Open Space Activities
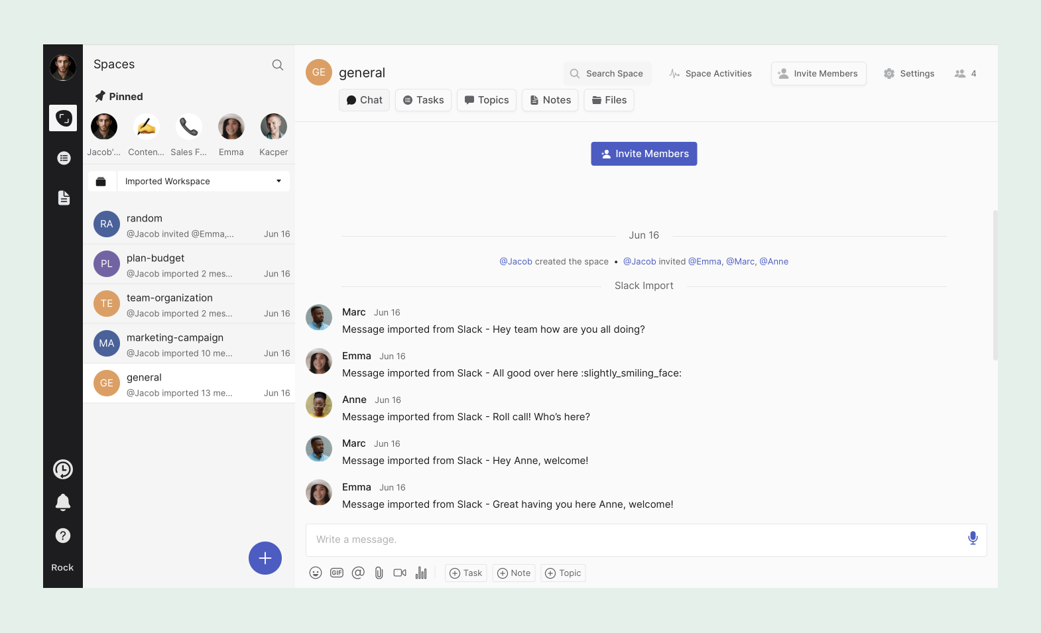Screen dimensions: 1041x633 [x=710, y=74]
